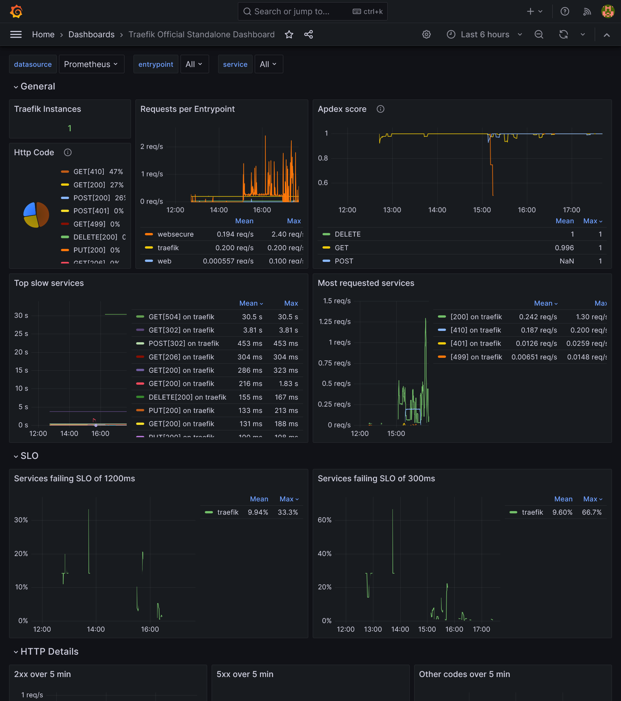The height and width of the screenshot is (701, 621).
Task: Click the Http Code pie chart
Action: click(x=36, y=215)
